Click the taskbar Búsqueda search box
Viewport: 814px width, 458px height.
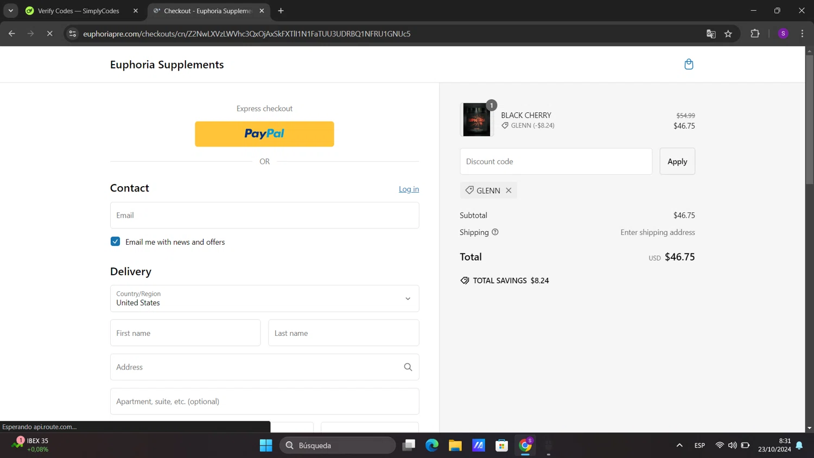click(x=338, y=446)
